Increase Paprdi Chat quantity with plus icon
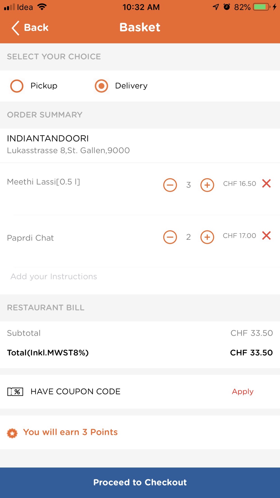 coord(207,237)
